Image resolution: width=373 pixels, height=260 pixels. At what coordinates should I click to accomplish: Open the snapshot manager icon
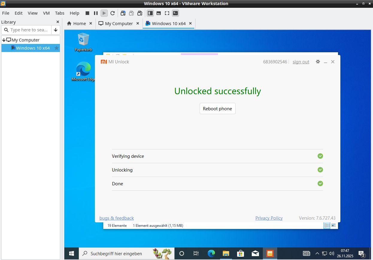pyautogui.click(x=140, y=13)
